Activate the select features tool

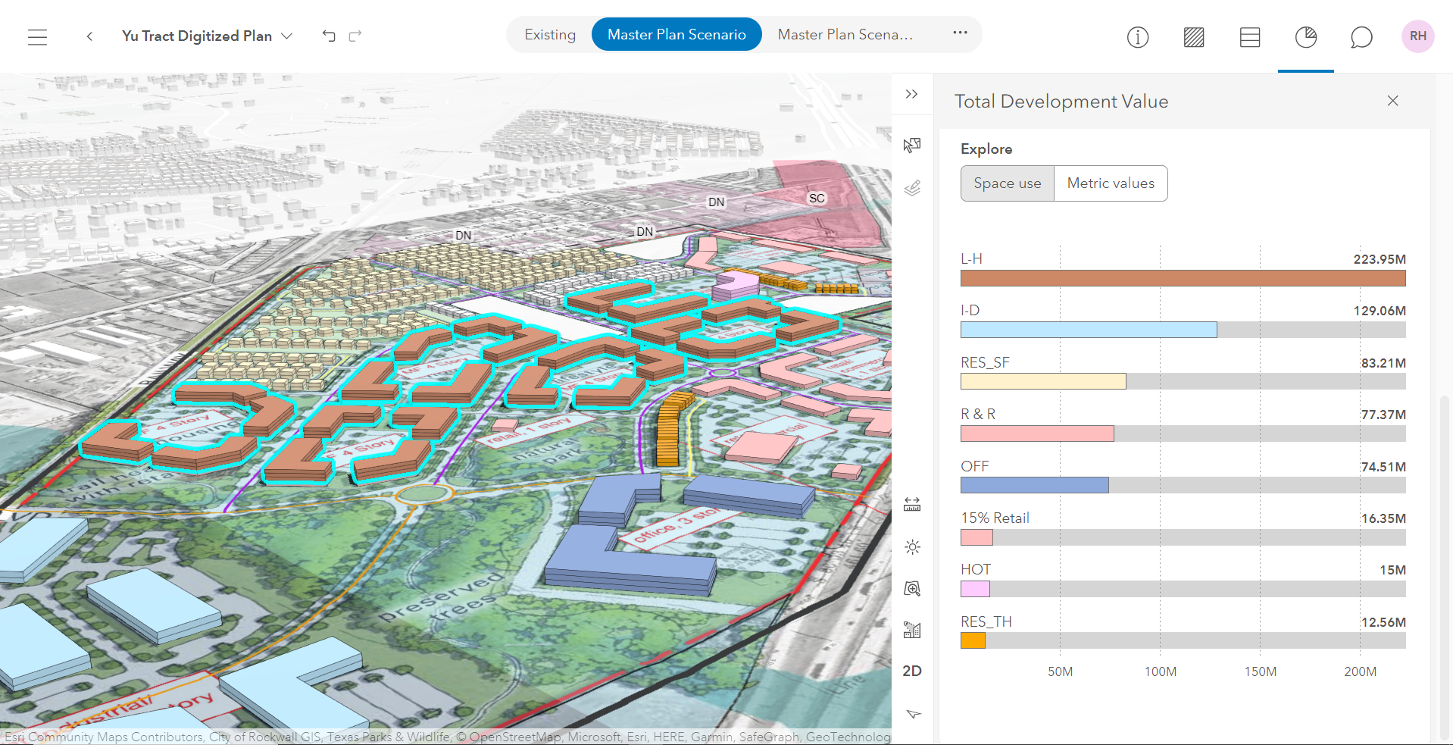(912, 144)
